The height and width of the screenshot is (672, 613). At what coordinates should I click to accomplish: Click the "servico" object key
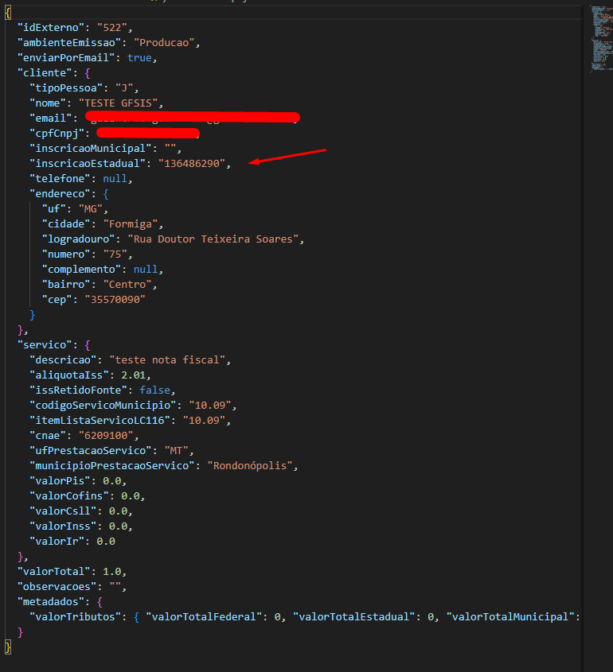pyautogui.click(x=47, y=345)
